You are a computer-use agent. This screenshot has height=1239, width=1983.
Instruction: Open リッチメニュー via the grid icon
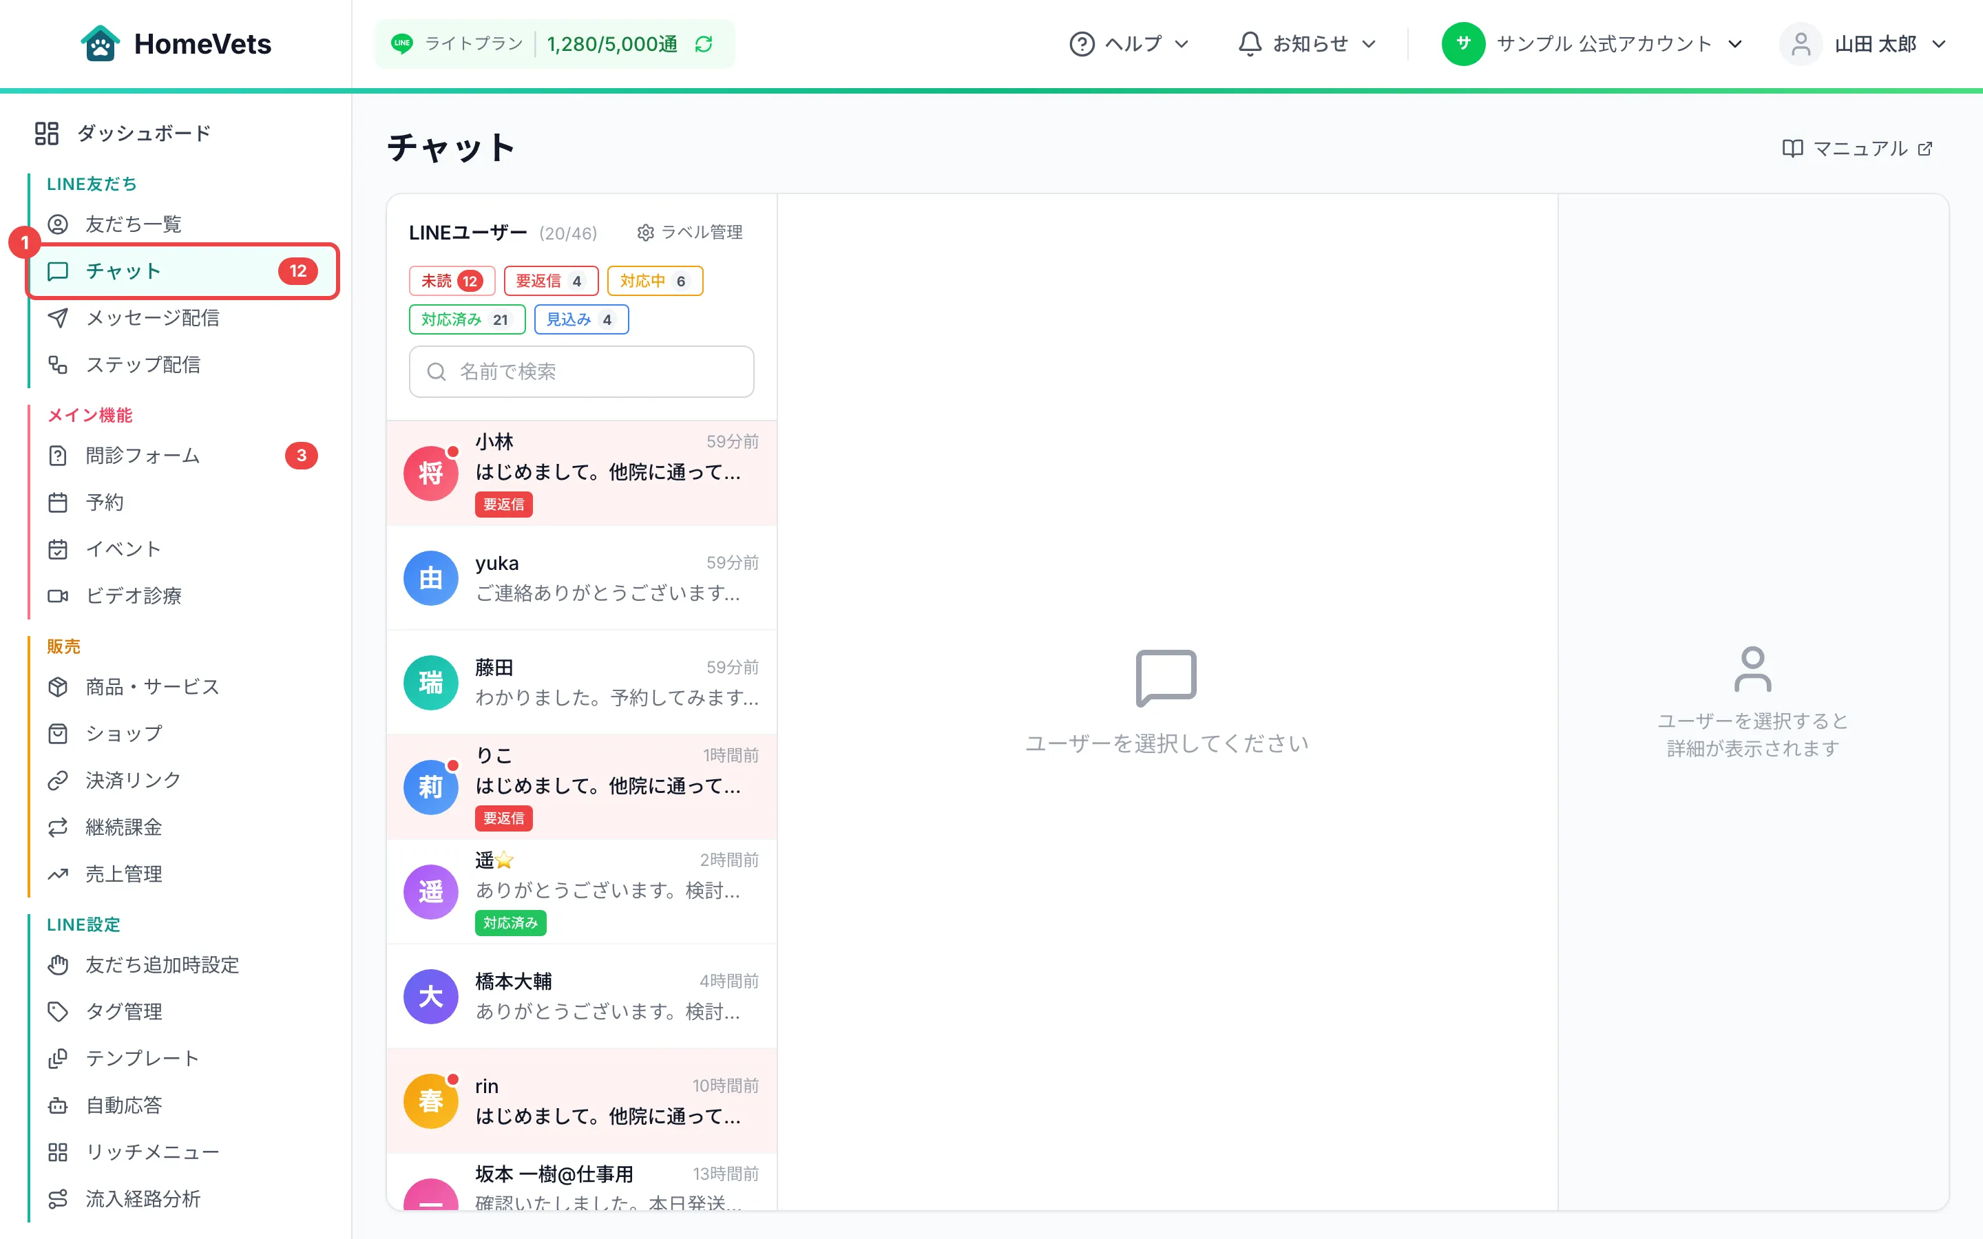coord(57,1152)
